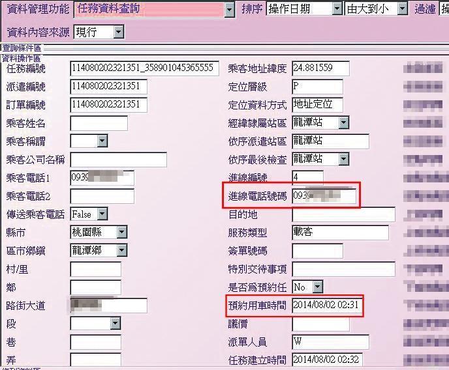This screenshot has height=370, width=449.
Task: Expand the 傳送乘客電話 False dropdown
Action: tap(102, 214)
